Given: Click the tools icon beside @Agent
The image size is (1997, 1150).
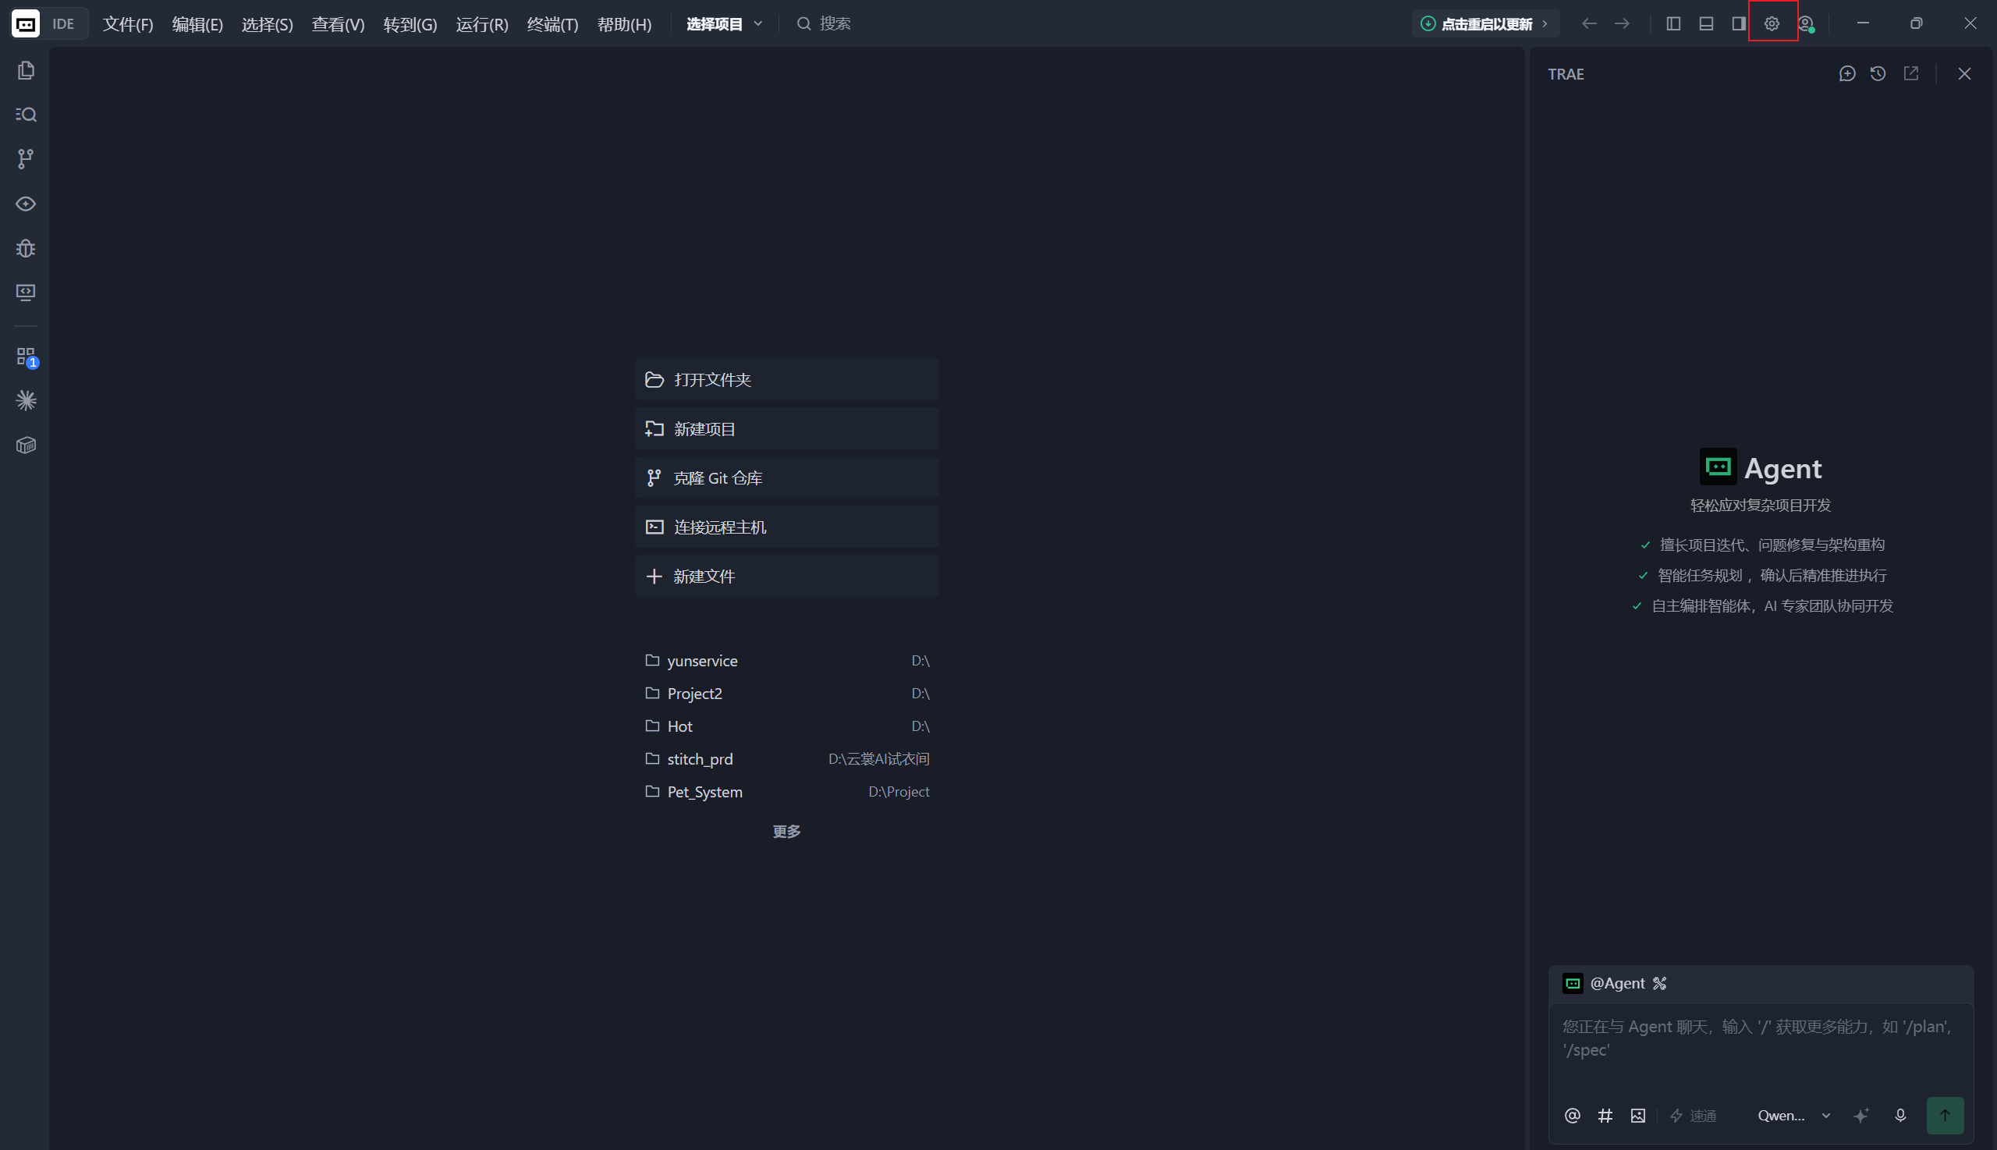Looking at the screenshot, I should click(1660, 983).
